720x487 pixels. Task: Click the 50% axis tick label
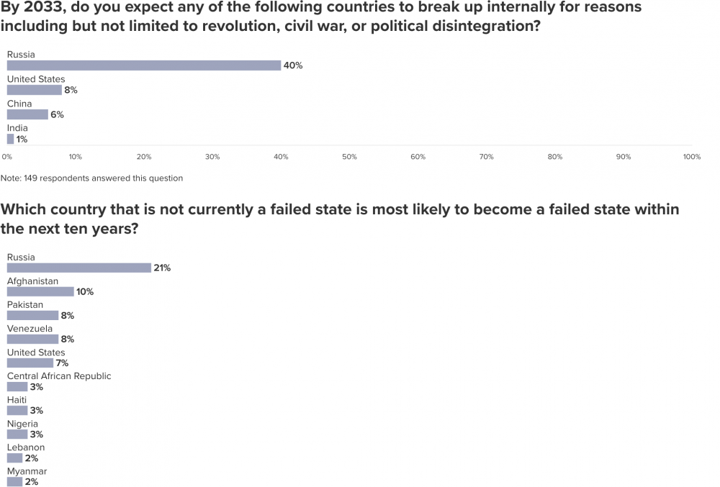click(349, 156)
